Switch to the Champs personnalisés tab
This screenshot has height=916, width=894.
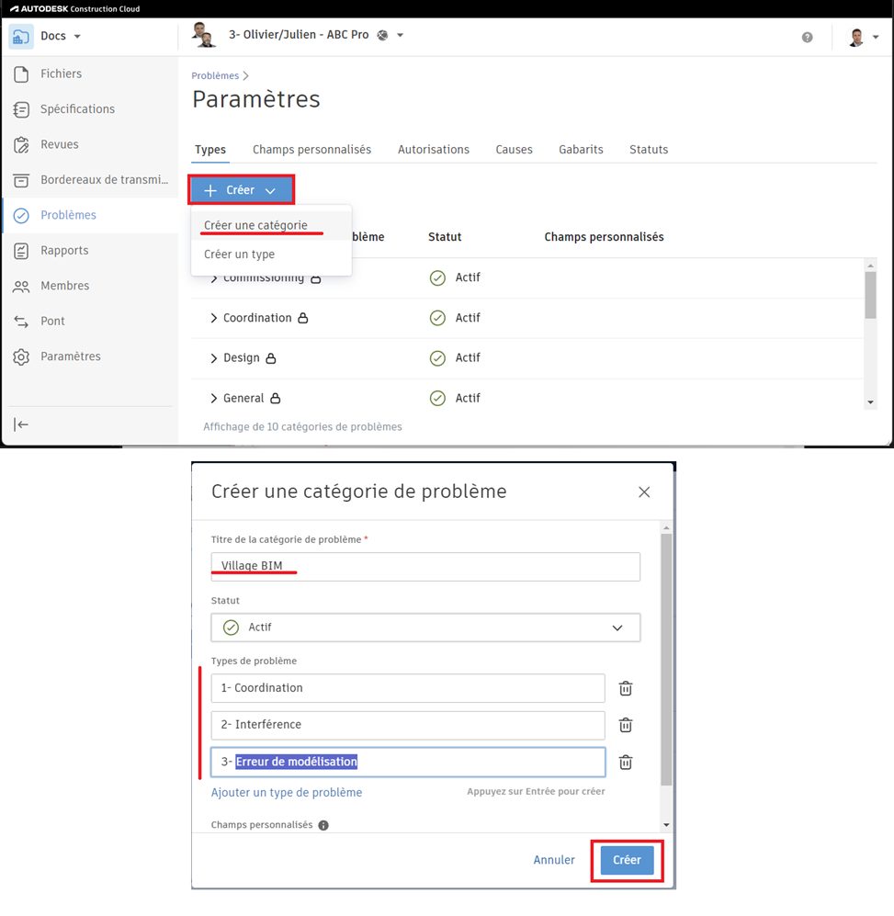coord(311,150)
